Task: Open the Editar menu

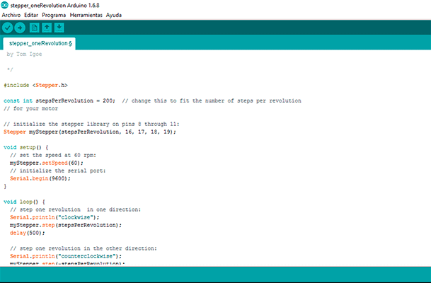Action: (x=31, y=15)
